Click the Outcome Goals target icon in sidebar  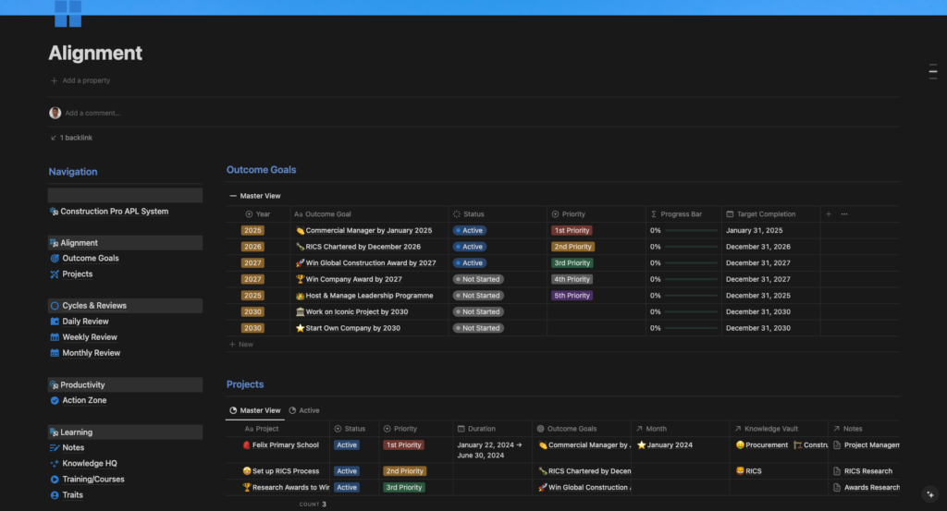tap(55, 259)
